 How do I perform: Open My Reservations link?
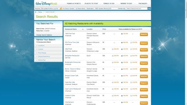click(80, 8)
